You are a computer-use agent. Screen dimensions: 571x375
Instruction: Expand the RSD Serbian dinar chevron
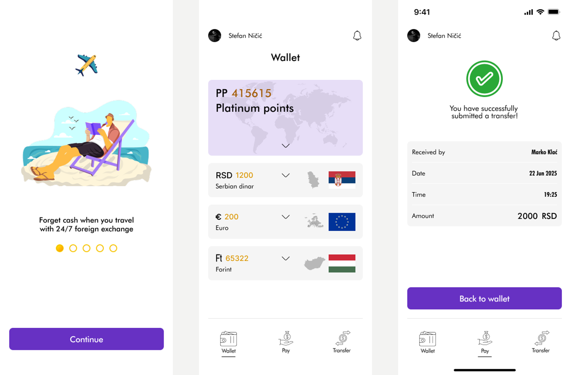coord(285,175)
